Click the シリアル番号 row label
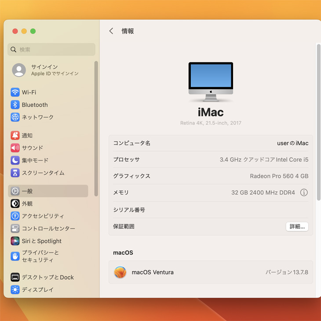The height and width of the screenshot is (321, 321). coord(129,210)
